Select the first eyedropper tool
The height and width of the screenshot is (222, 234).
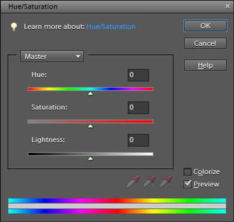(x=133, y=181)
